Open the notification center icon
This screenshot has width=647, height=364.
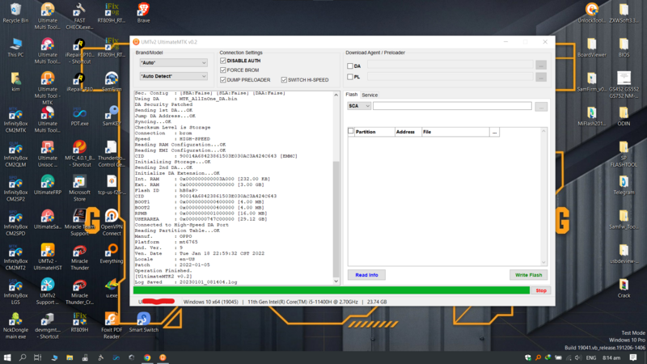(x=633, y=358)
